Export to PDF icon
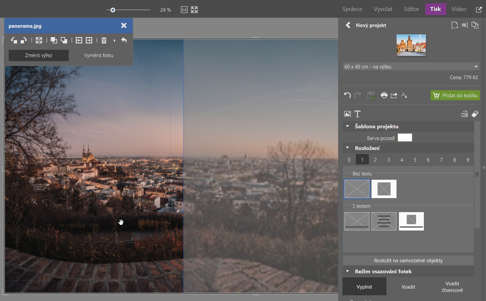The height and width of the screenshot is (301, 486). pyautogui.click(x=404, y=96)
